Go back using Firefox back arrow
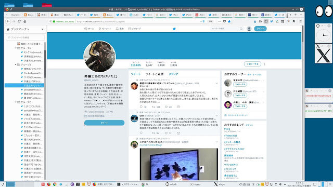Viewport: 333px width, 187px height. pos(8,21)
